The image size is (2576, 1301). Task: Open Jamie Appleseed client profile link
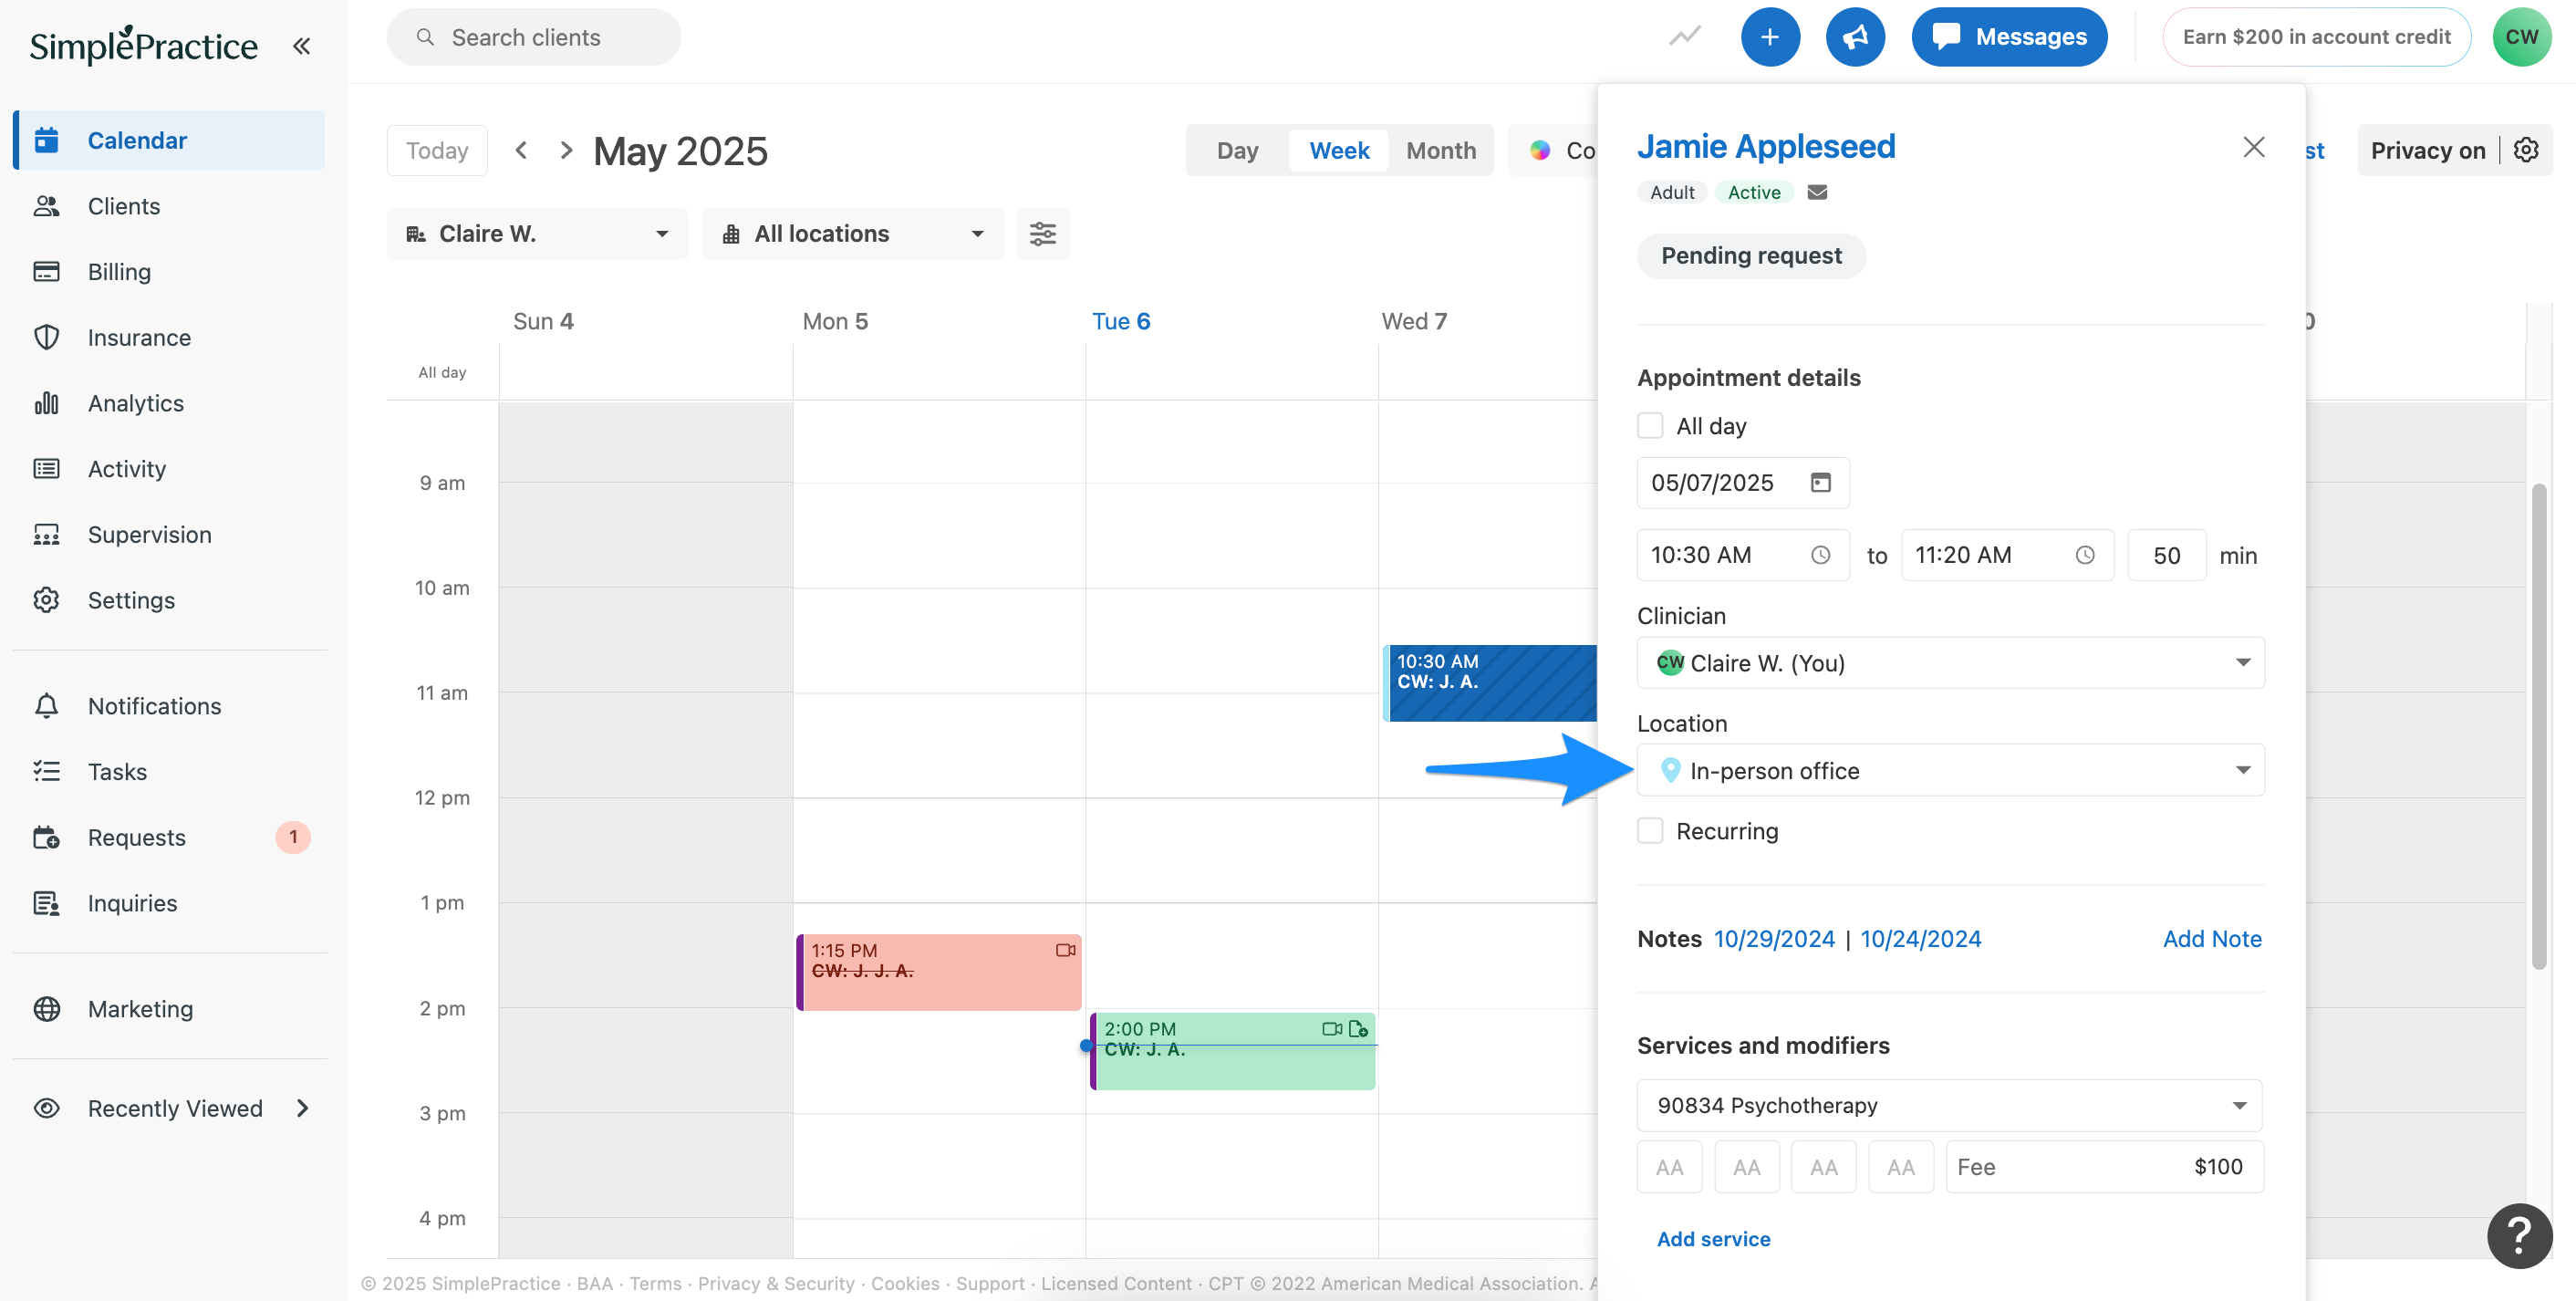1766,146
